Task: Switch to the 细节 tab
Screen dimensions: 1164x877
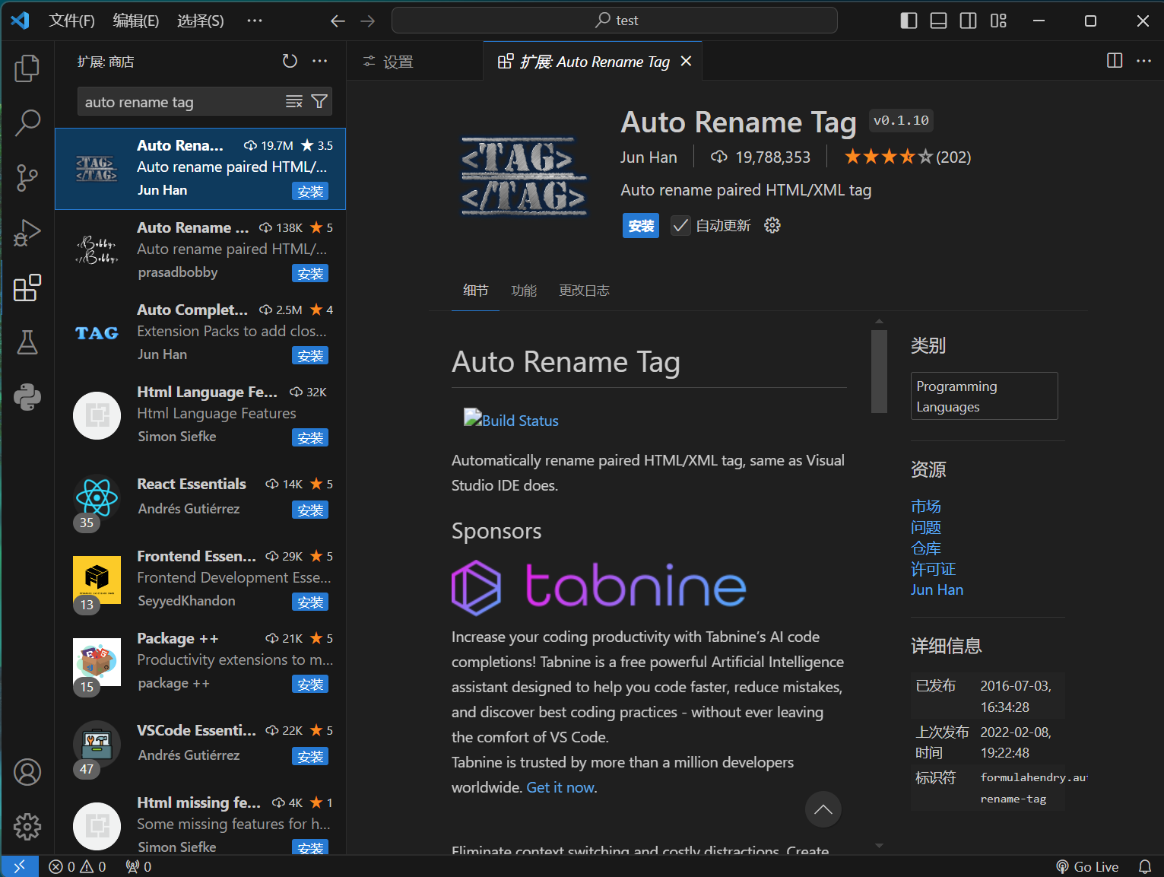Action: (x=475, y=291)
